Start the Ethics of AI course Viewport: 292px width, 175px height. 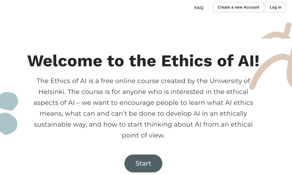point(143,163)
